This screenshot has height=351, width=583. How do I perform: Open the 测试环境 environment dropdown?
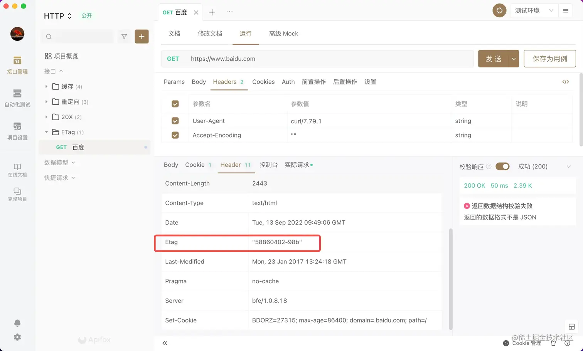pos(534,10)
